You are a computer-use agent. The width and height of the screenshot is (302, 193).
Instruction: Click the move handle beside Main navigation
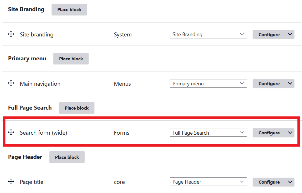point(11,83)
